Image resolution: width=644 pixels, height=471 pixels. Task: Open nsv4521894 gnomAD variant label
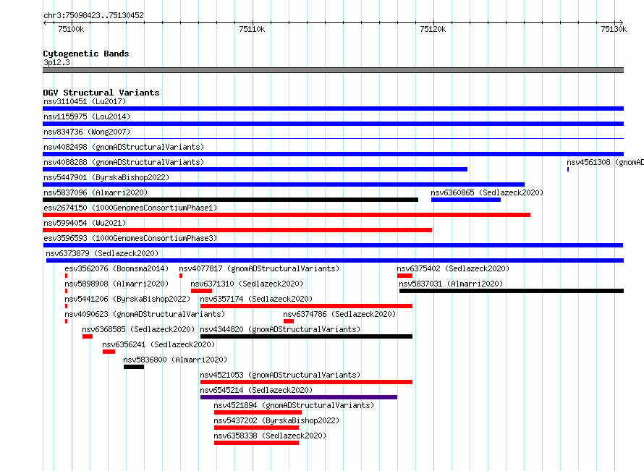click(x=294, y=405)
